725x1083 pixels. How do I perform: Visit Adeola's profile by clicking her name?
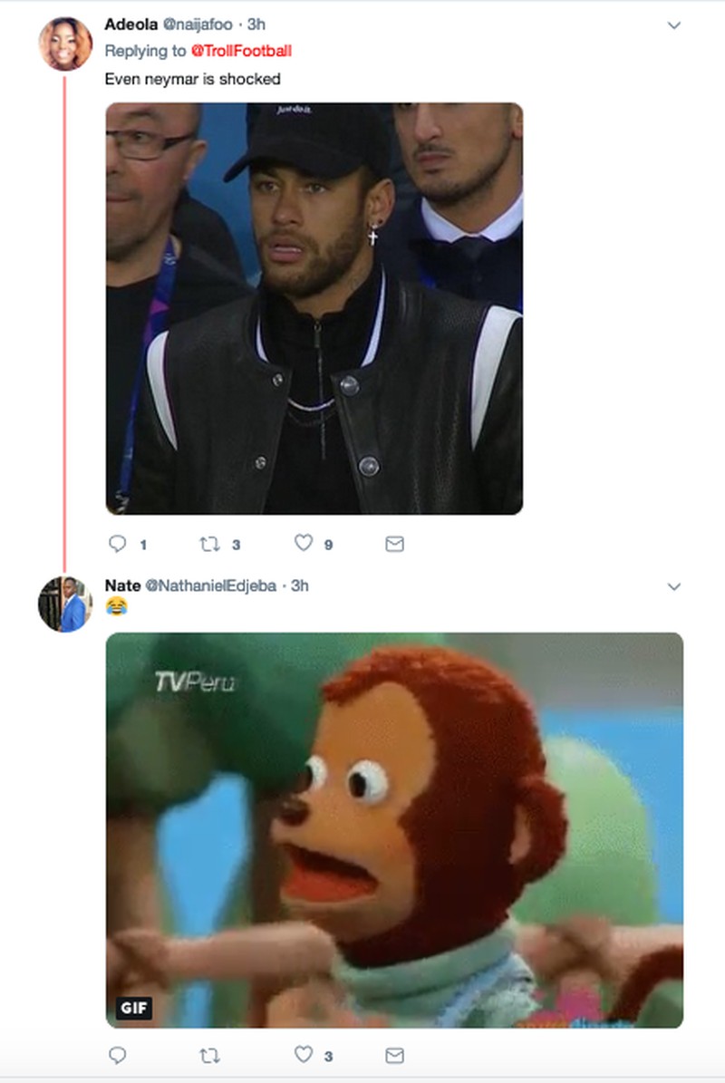pos(131,24)
